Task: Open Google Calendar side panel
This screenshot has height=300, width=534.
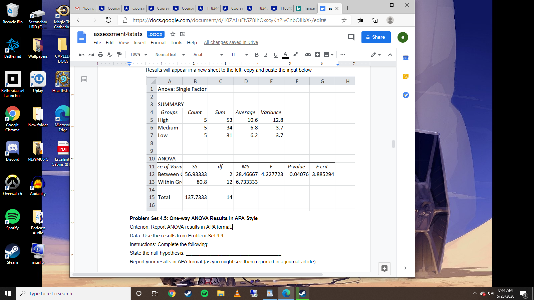Action: pos(406,58)
